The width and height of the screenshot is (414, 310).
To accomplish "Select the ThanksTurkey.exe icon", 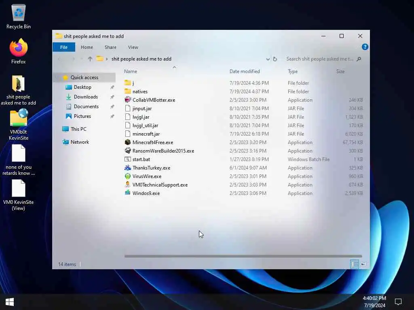I will 127,168.
